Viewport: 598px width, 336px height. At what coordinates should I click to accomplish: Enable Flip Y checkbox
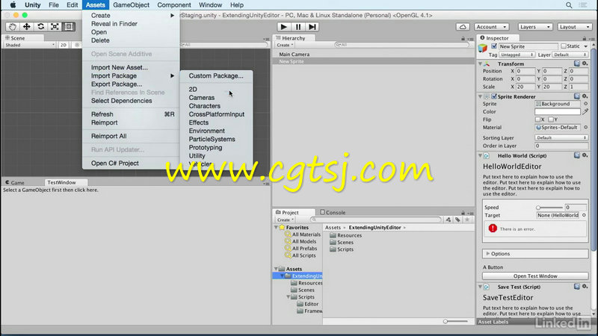551,119
